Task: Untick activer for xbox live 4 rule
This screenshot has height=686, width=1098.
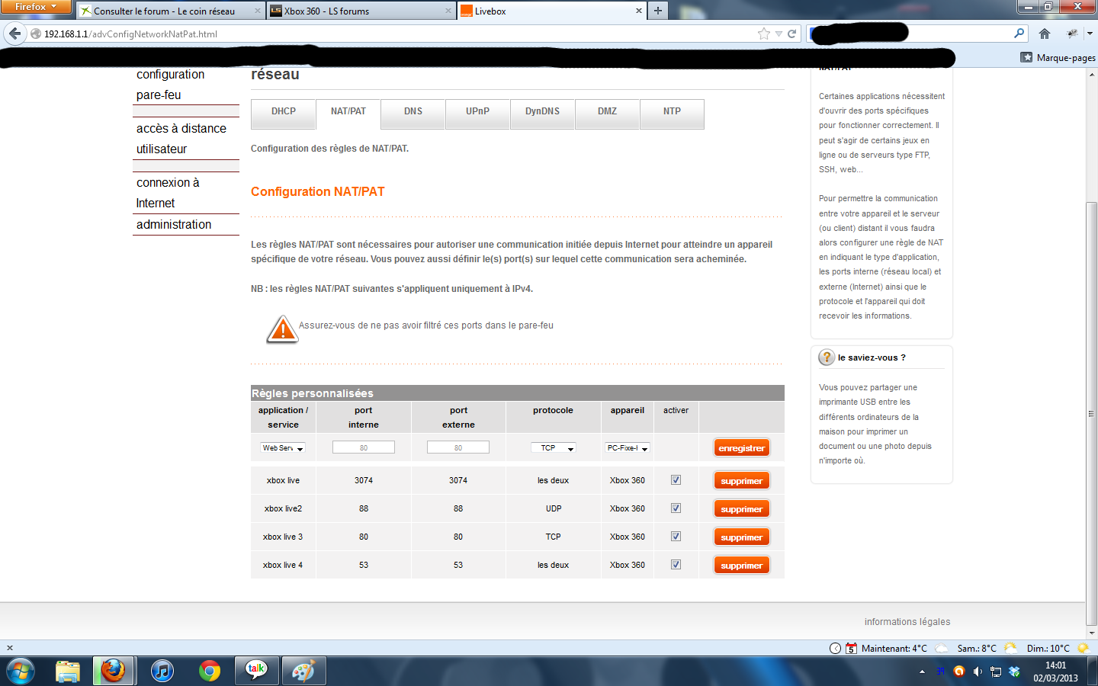Action: [x=676, y=565]
